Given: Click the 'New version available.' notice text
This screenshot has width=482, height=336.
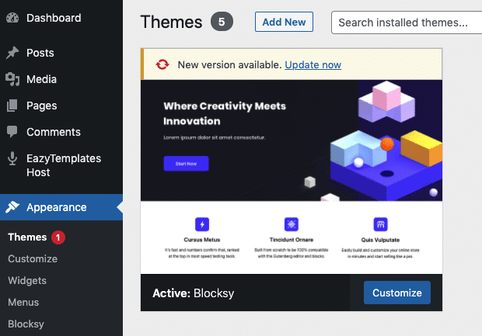Looking at the screenshot, I should 229,64.
